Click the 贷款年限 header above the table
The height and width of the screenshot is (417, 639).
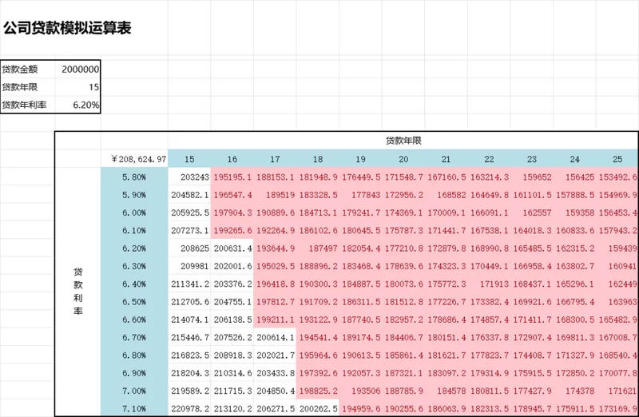coord(403,141)
